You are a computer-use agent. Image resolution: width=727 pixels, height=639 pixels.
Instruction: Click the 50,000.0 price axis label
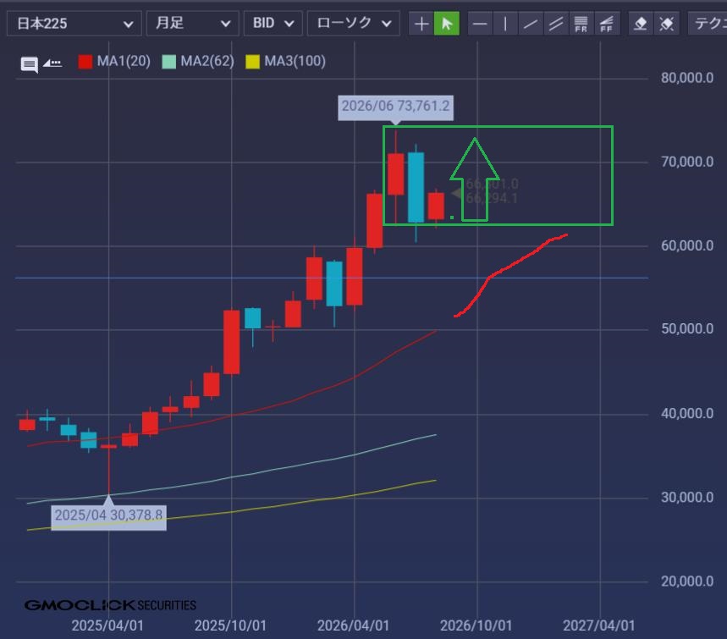(687, 328)
